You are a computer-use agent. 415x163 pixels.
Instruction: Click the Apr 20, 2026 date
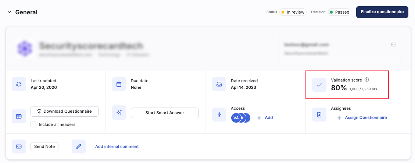point(44,87)
